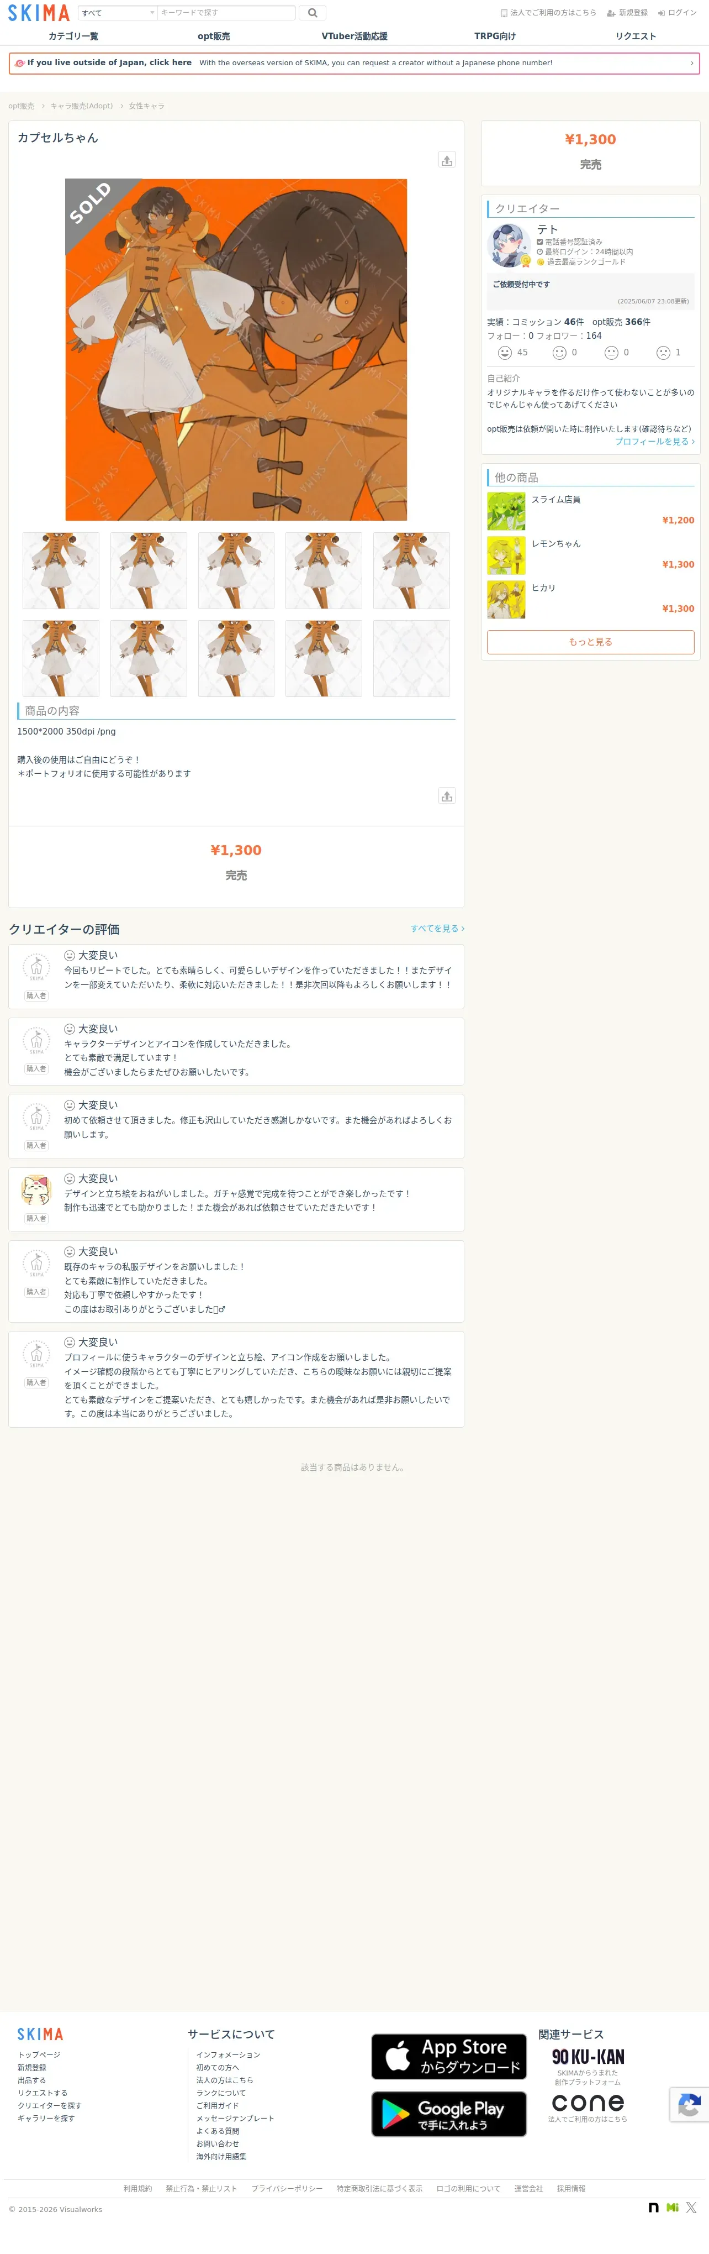Click the キャラ販売(Adopt) breadcrumb
This screenshot has width=709, height=2254.
[x=81, y=106]
